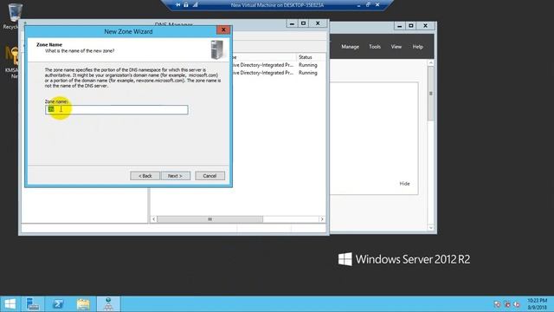Open Tools menu in Server Manager
554x312 pixels.
click(x=375, y=47)
